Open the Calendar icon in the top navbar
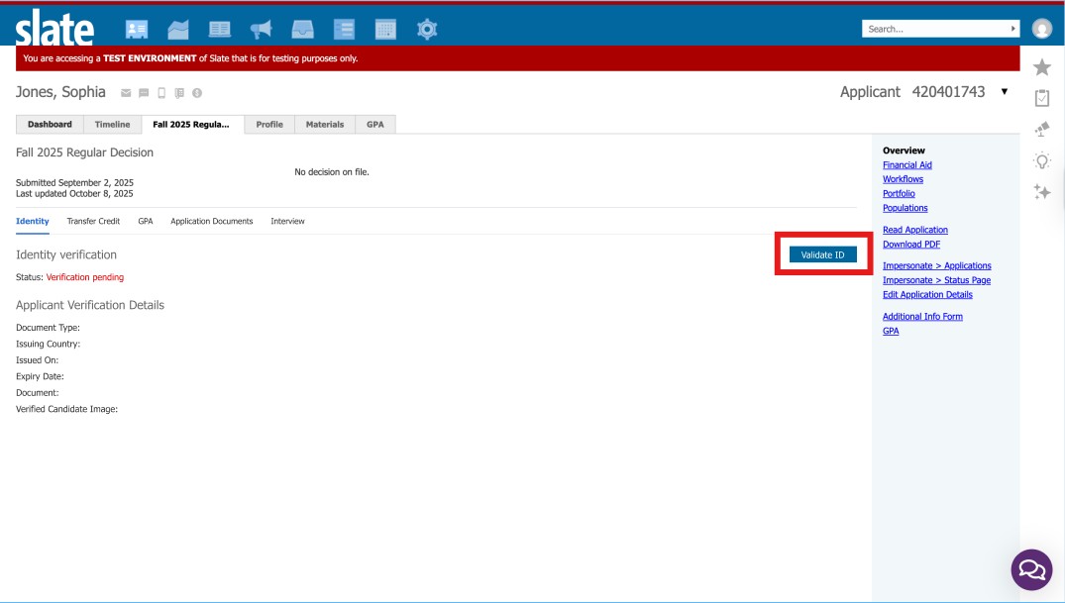 click(386, 29)
